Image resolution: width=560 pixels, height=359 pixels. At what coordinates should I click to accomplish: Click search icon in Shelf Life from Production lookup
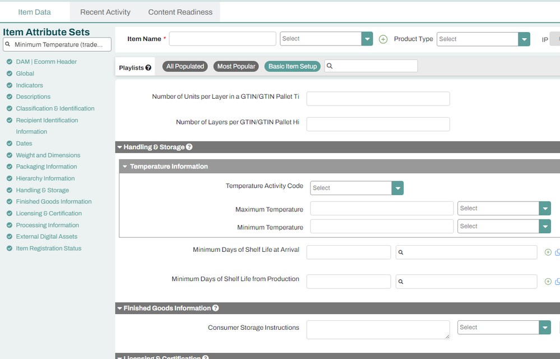[x=401, y=282]
